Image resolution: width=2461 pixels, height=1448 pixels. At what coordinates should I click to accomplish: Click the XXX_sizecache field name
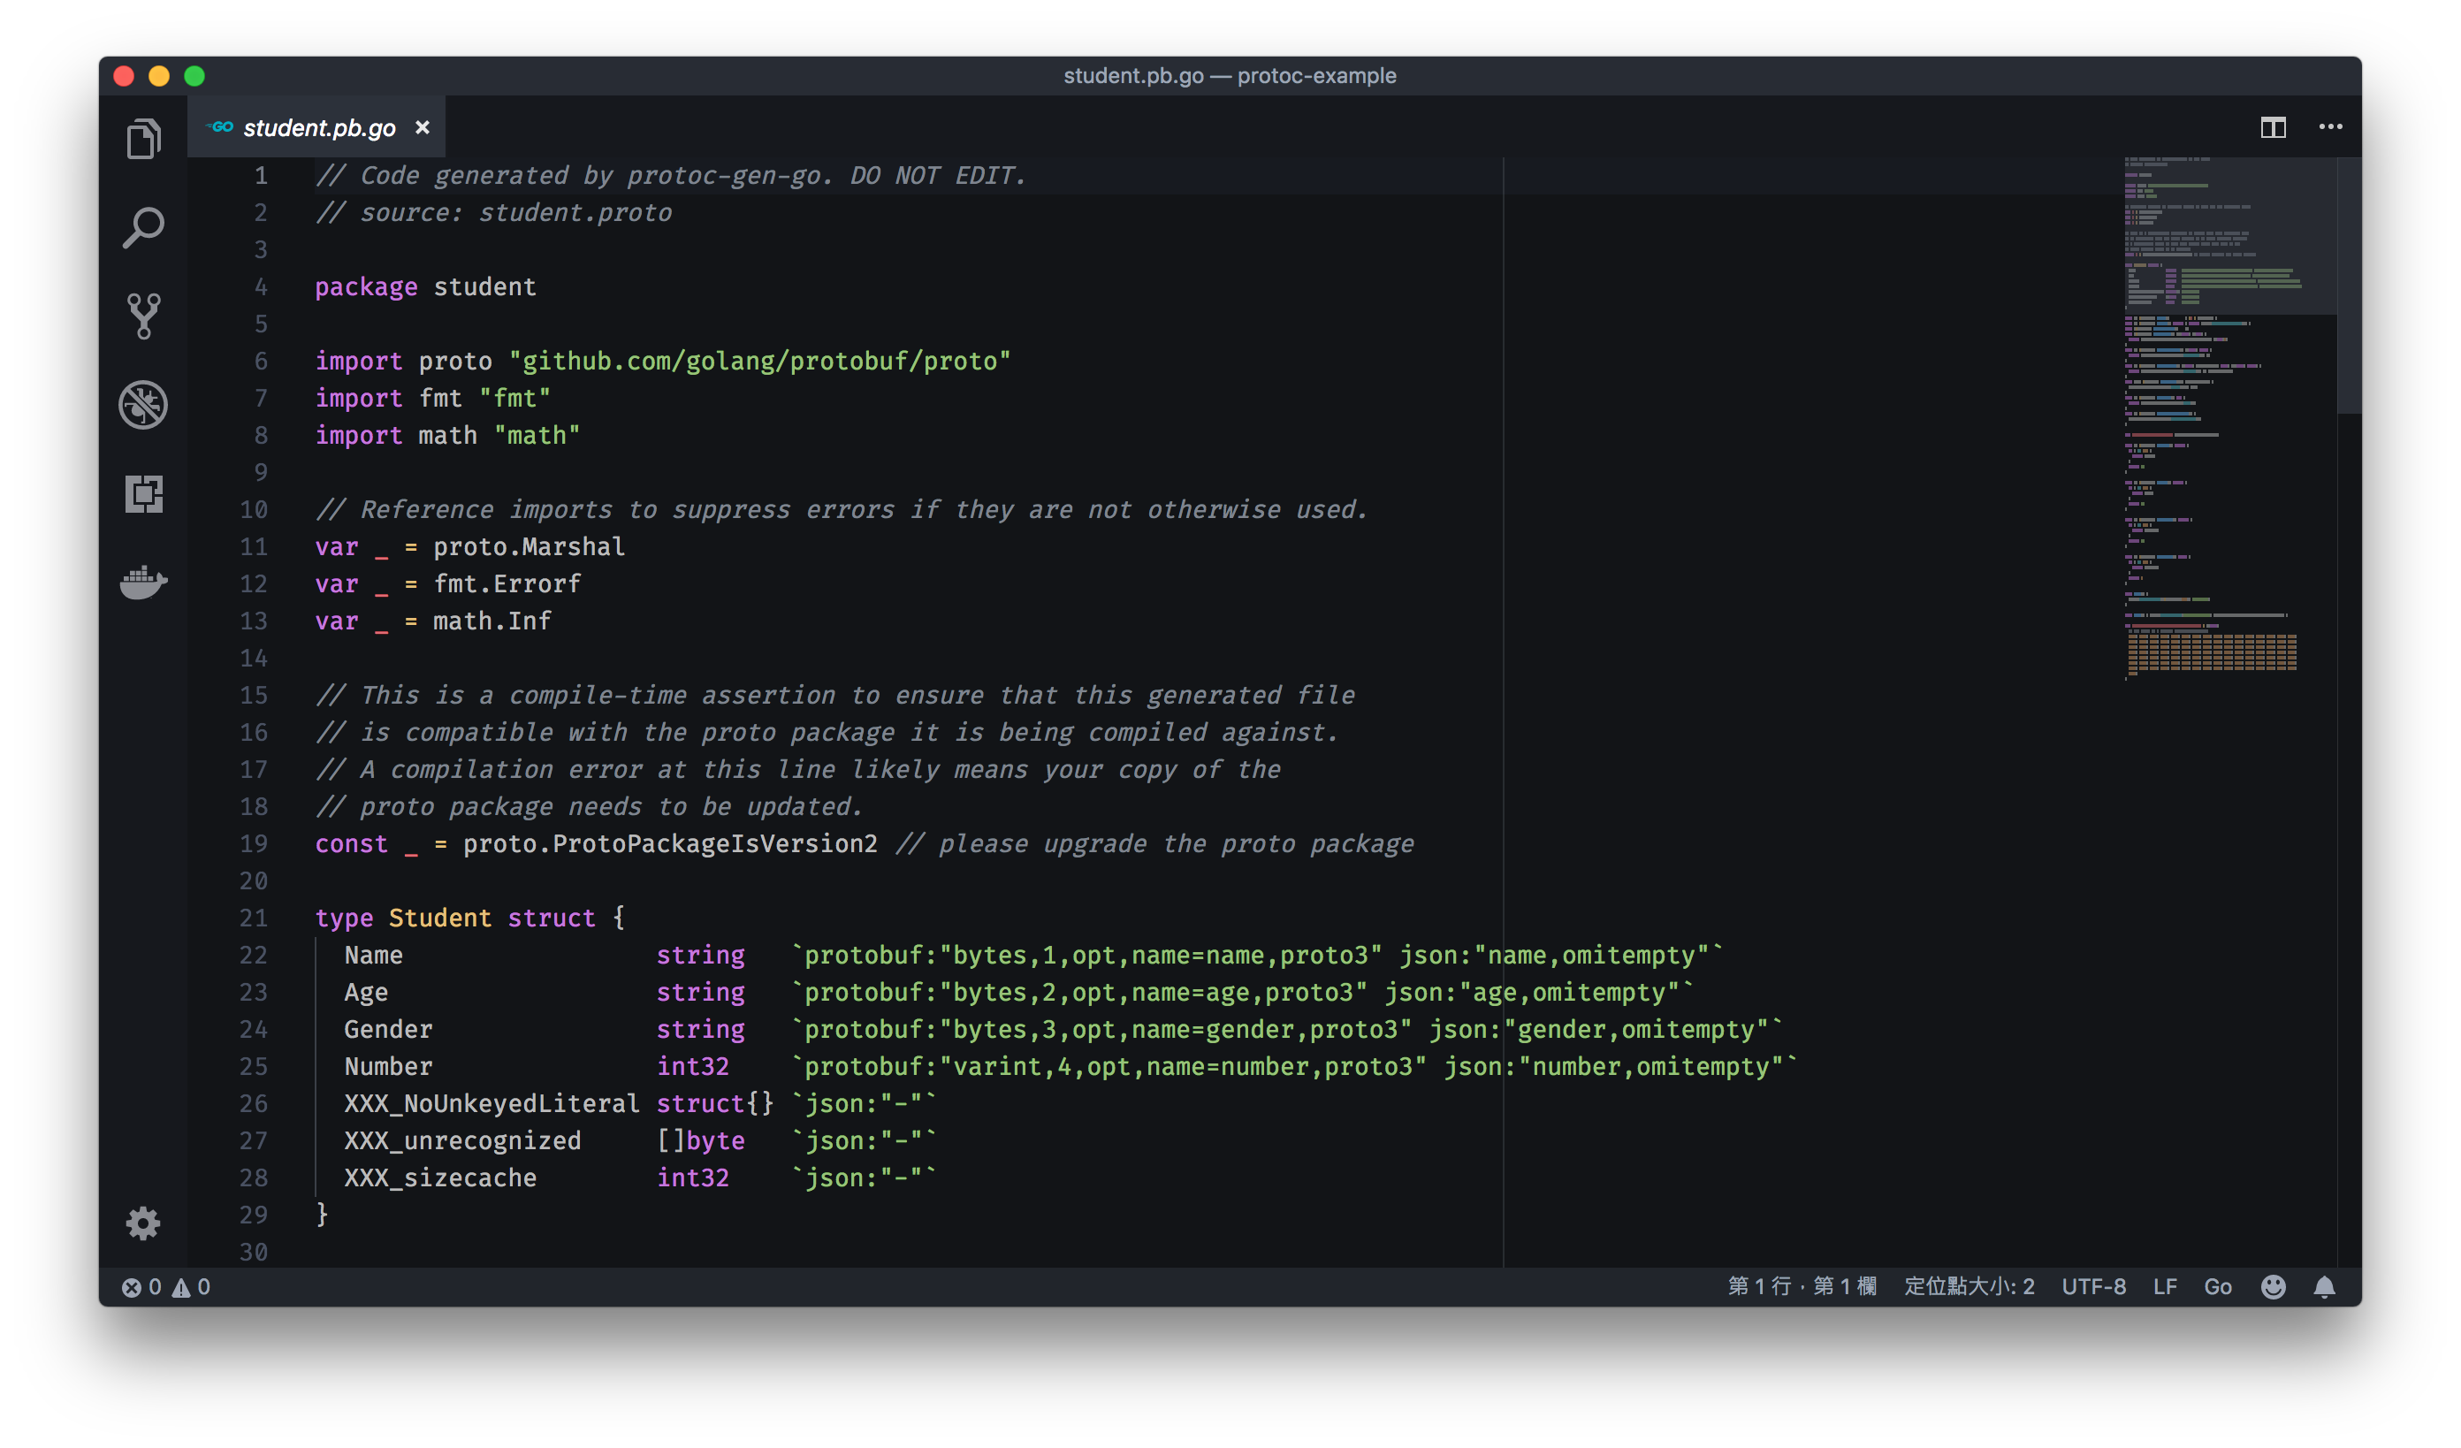(x=439, y=1177)
